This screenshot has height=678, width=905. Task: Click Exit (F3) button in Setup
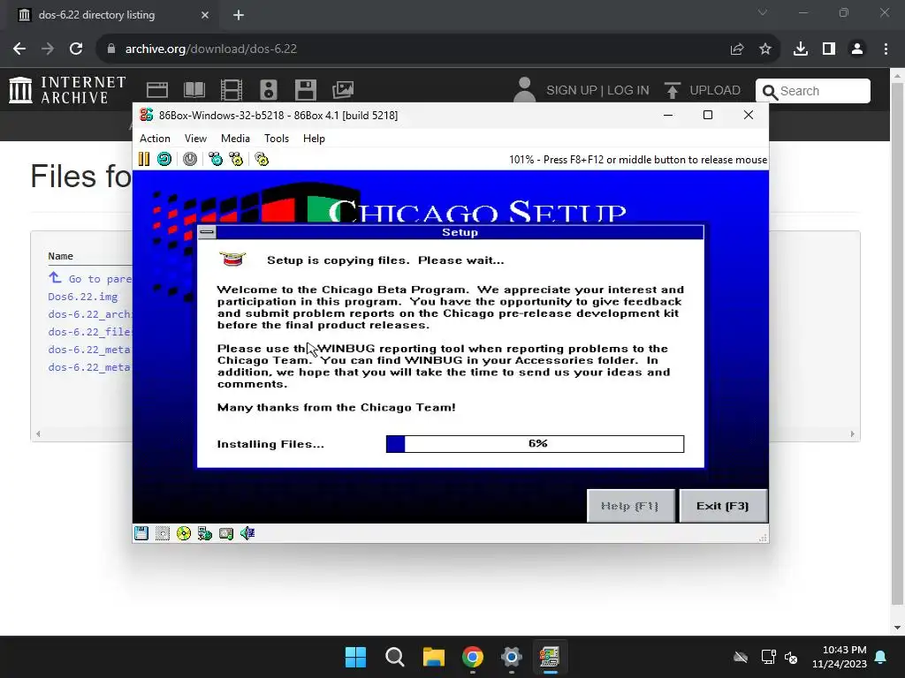723,506
